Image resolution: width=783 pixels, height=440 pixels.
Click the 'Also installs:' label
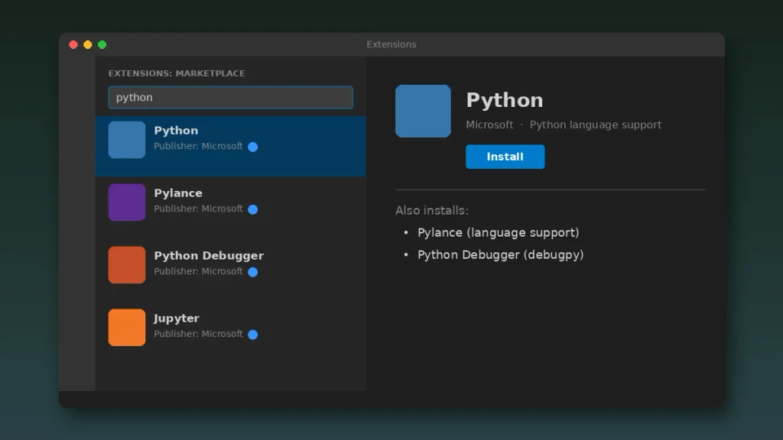point(432,211)
